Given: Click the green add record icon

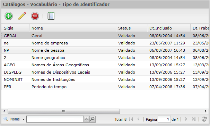Looking at the screenshot, I should click(9, 16).
